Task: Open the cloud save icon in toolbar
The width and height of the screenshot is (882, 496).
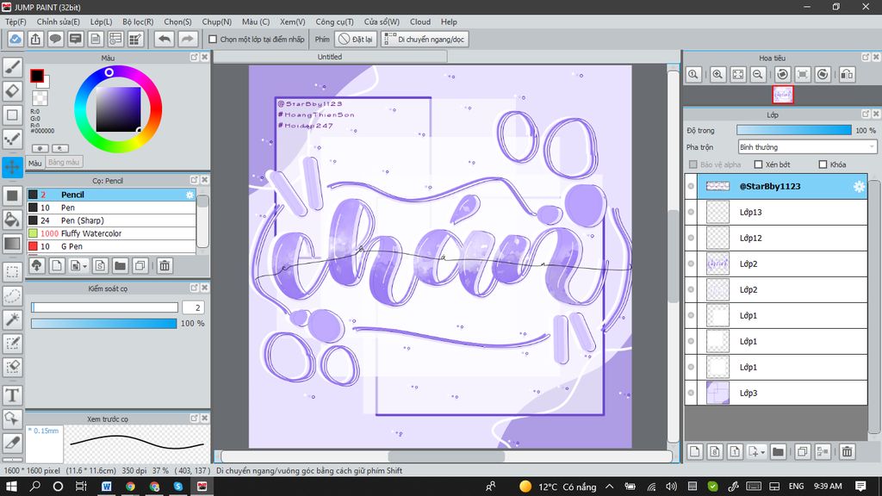Action: pos(16,40)
